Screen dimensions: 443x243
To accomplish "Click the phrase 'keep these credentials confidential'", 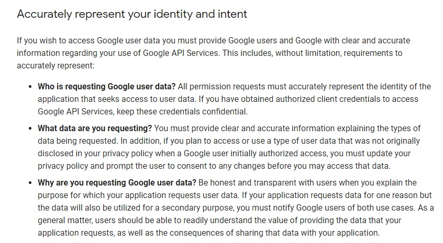I will tap(182, 112).
